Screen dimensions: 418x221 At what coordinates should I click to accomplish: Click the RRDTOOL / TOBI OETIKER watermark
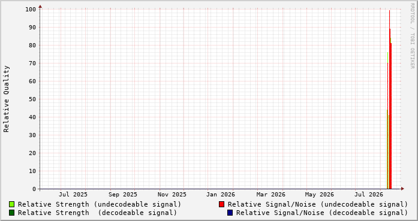[412, 36]
